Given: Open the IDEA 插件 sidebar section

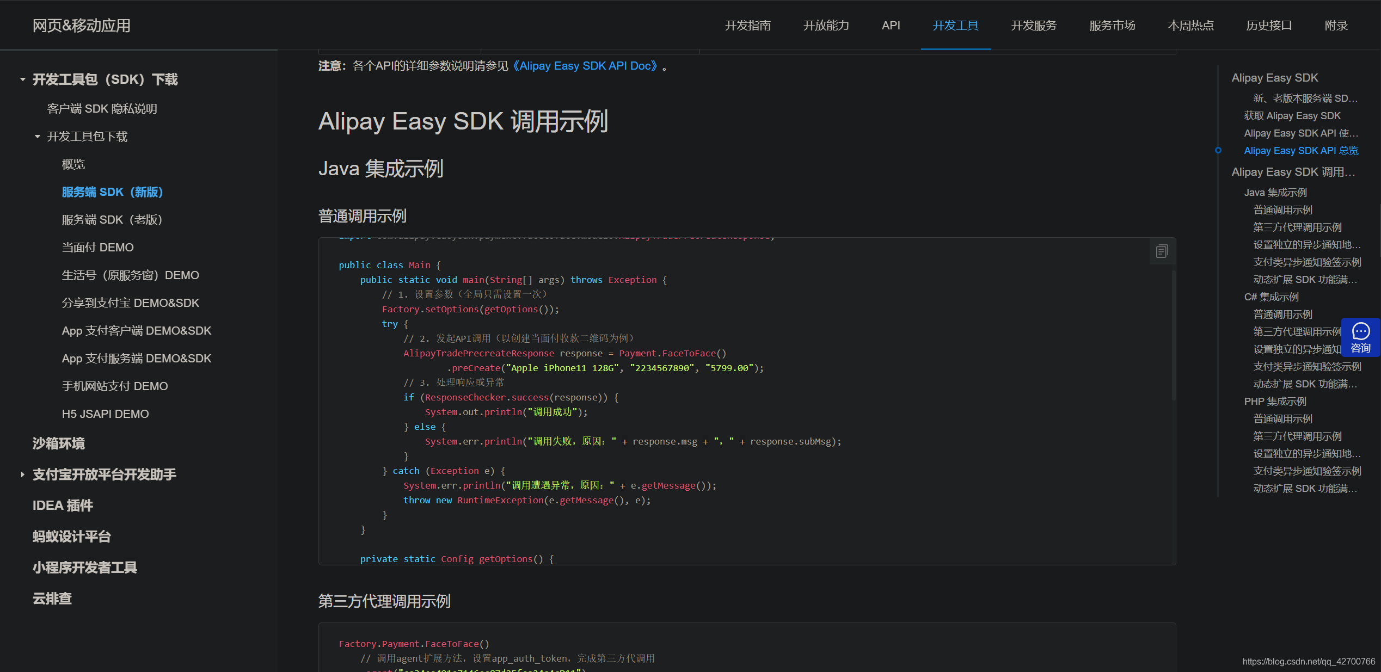Looking at the screenshot, I should coord(63,505).
